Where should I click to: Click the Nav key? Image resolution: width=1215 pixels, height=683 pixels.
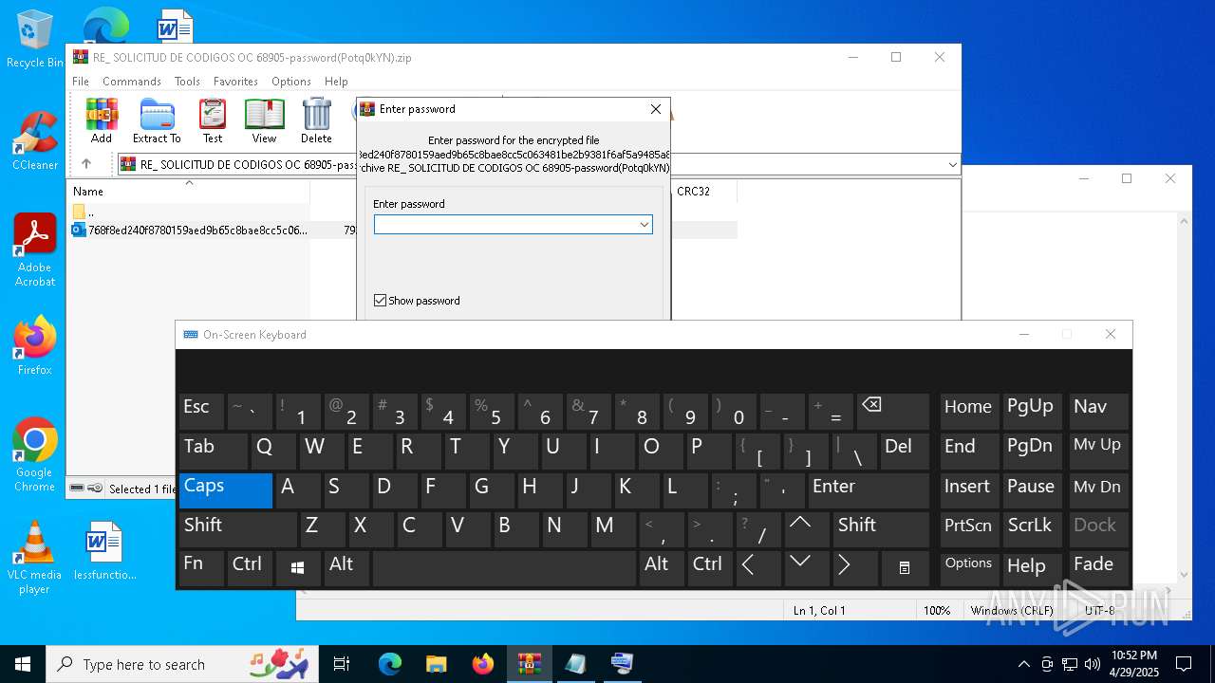click(1098, 411)
